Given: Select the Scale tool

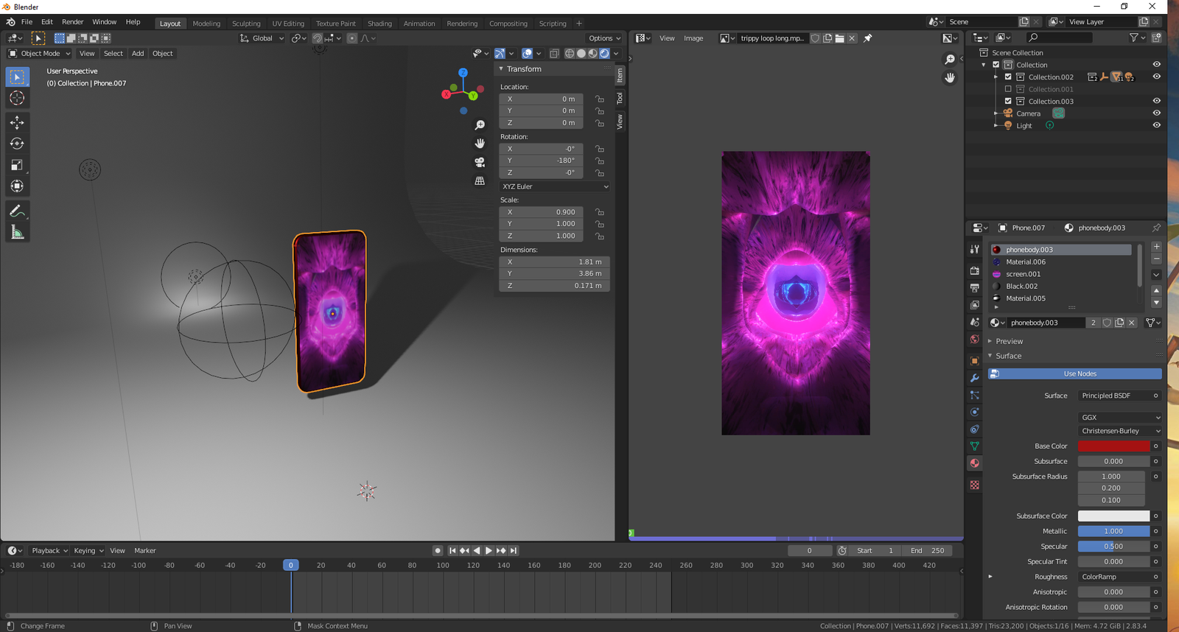Looking at the screenshot, I should coord(17,165).
